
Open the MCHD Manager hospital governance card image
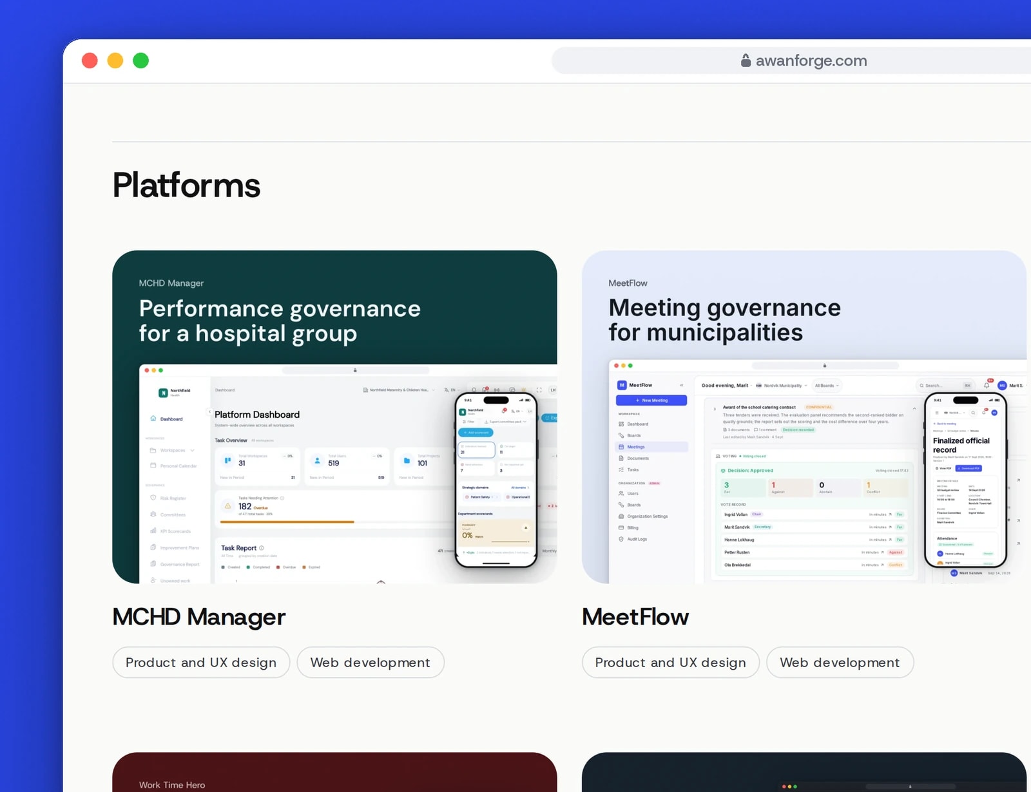(334, 417)
